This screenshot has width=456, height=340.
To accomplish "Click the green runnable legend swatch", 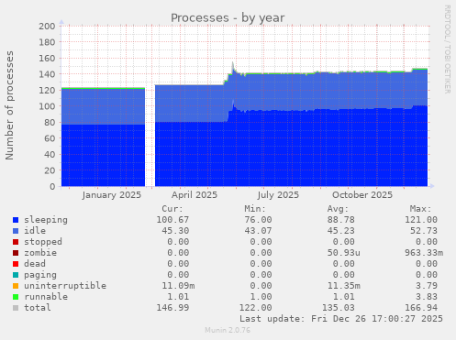I will (x=16, y=297).
